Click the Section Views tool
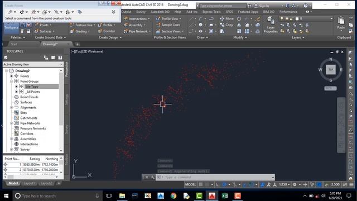This screenshot has height=201, width=357. [170, 31]
